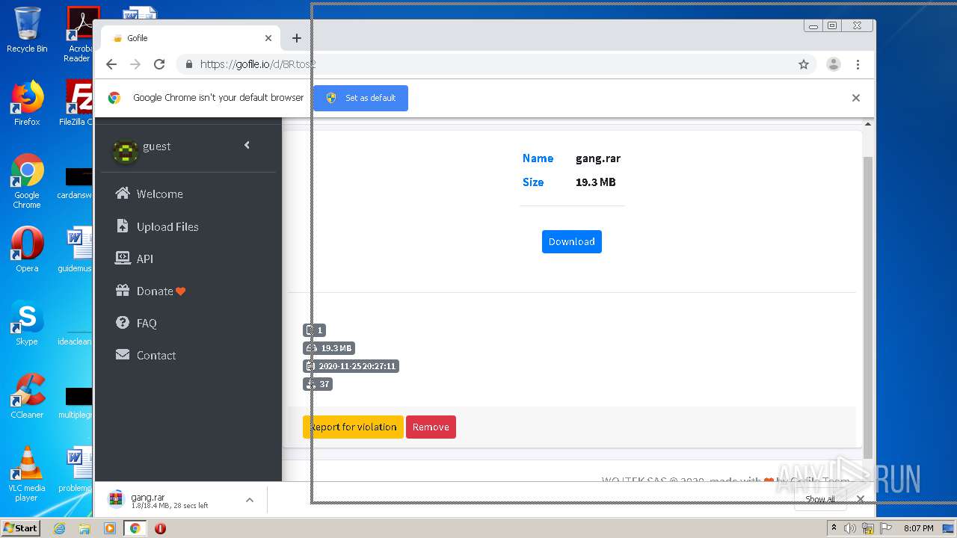This screenshot has height=538, width=957.
Task: Reload the Gofile page
Action: point(159,64)
